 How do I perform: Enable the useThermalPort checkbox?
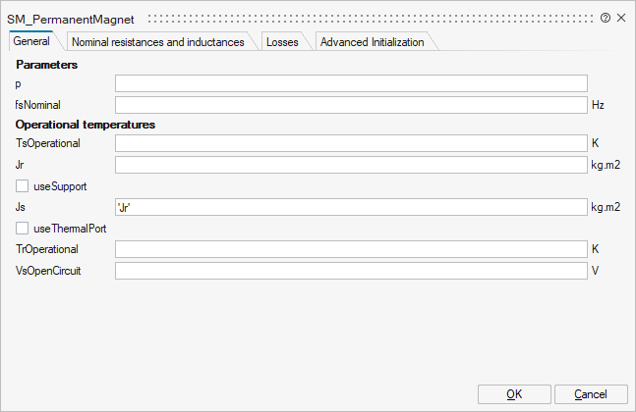(x=22, y=228)
